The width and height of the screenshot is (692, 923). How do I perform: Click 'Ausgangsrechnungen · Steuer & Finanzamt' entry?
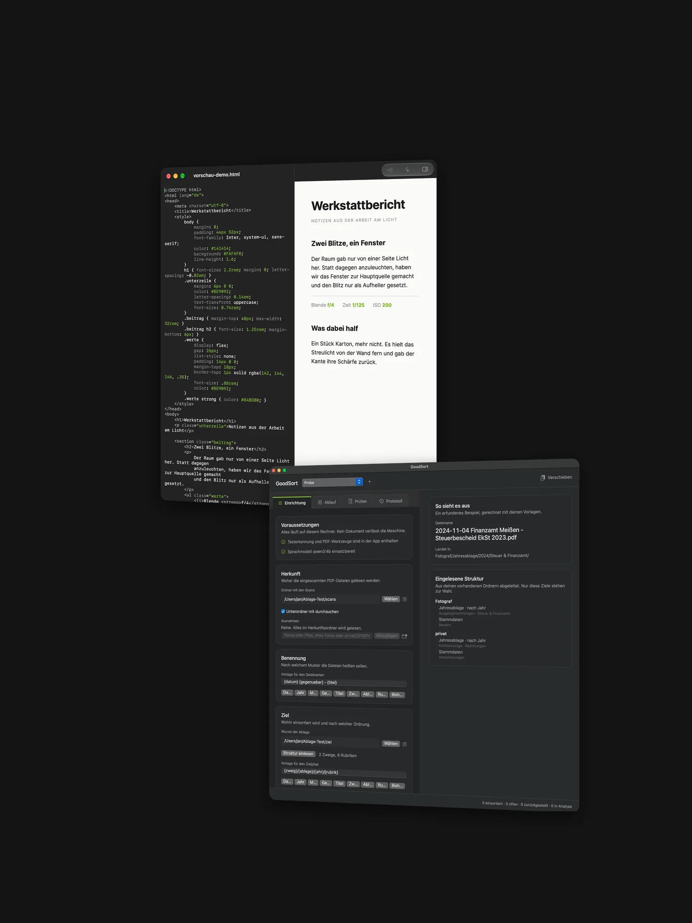(x=474, y=613)
